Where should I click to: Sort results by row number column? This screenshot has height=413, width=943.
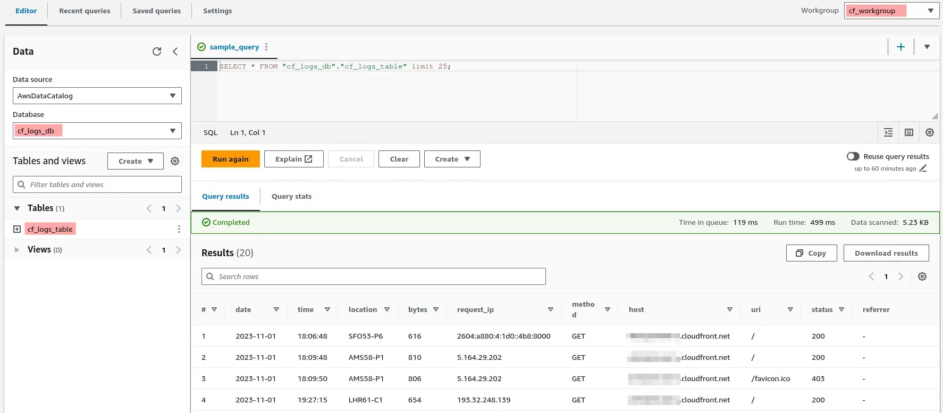click(x=214, y=309)
